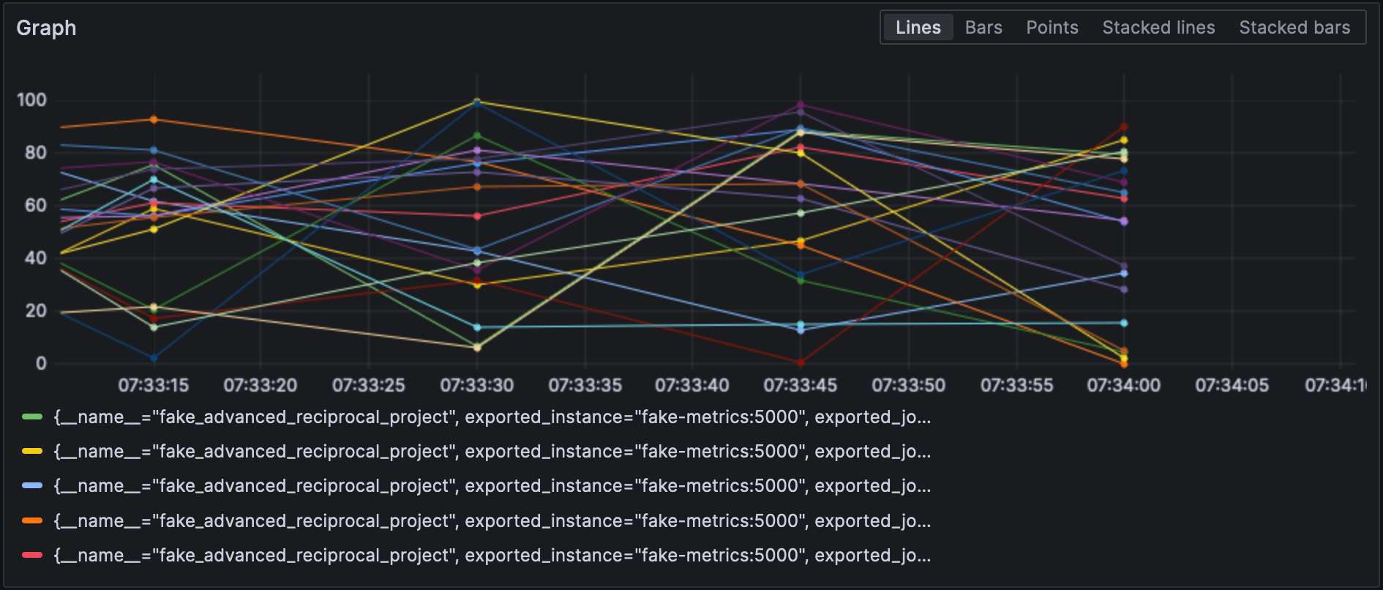Choose the Stacked bars display option
Viewport: 1383px width, 590px height.
coord(1294,28)
